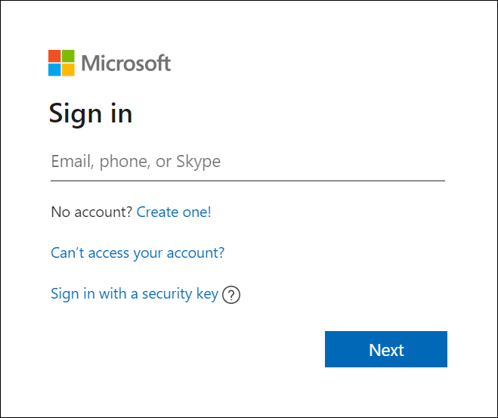Viewport: 498px width, 418px height.
Task: Open the "Create one!" link
Action: point(174,212)
